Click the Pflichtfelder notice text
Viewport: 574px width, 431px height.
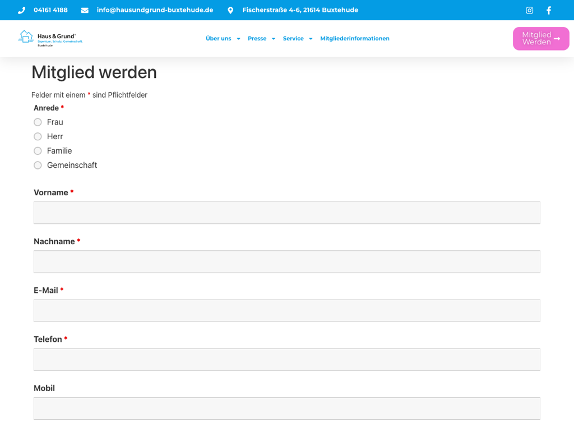(x=89, y=95)
